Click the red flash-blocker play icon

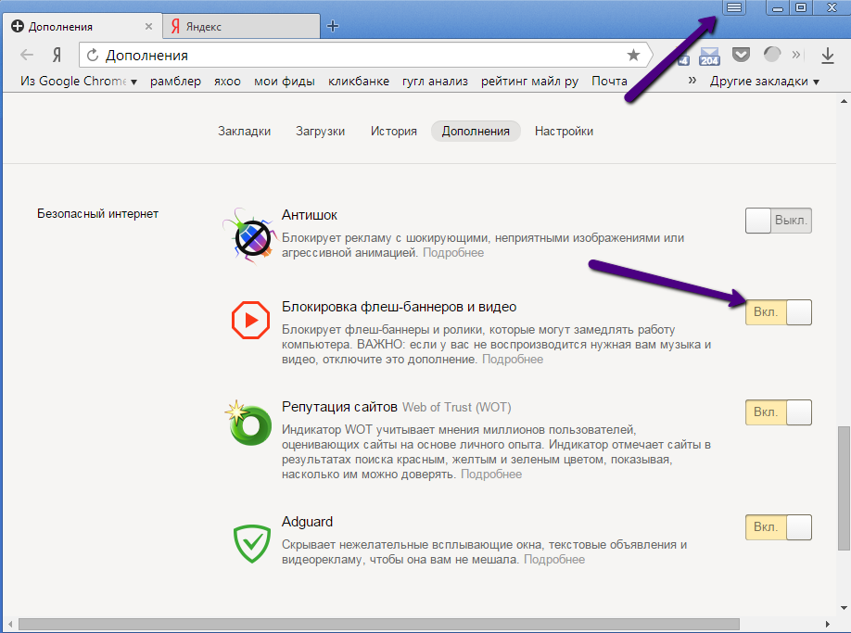[250, 321]
